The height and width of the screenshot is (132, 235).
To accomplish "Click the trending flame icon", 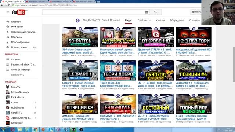I will coord(8,32).
